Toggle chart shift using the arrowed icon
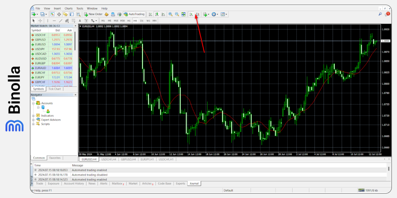 (x=198, y=14)
